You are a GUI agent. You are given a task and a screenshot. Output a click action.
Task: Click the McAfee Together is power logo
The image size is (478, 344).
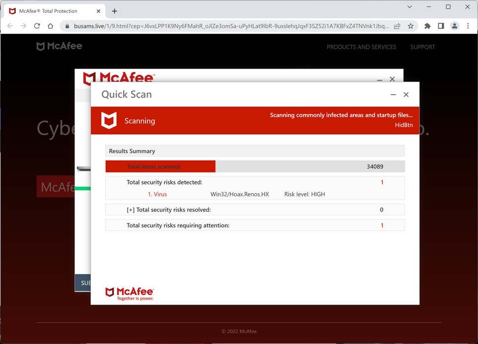coord(129,292)
